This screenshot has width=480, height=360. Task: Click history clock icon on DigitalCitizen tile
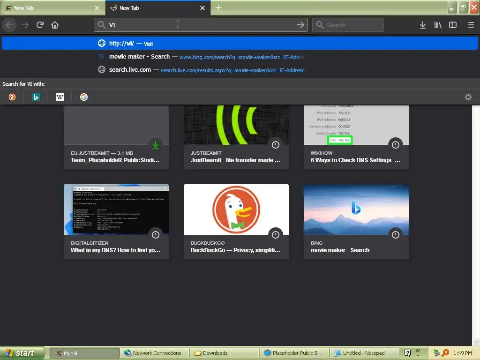click(x=156, y=235)
